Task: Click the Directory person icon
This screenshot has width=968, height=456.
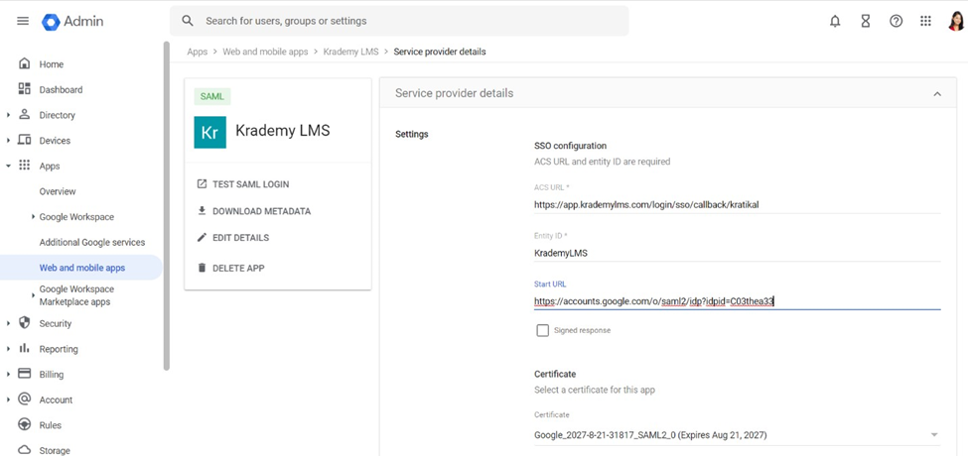Action: coord(25,114)
